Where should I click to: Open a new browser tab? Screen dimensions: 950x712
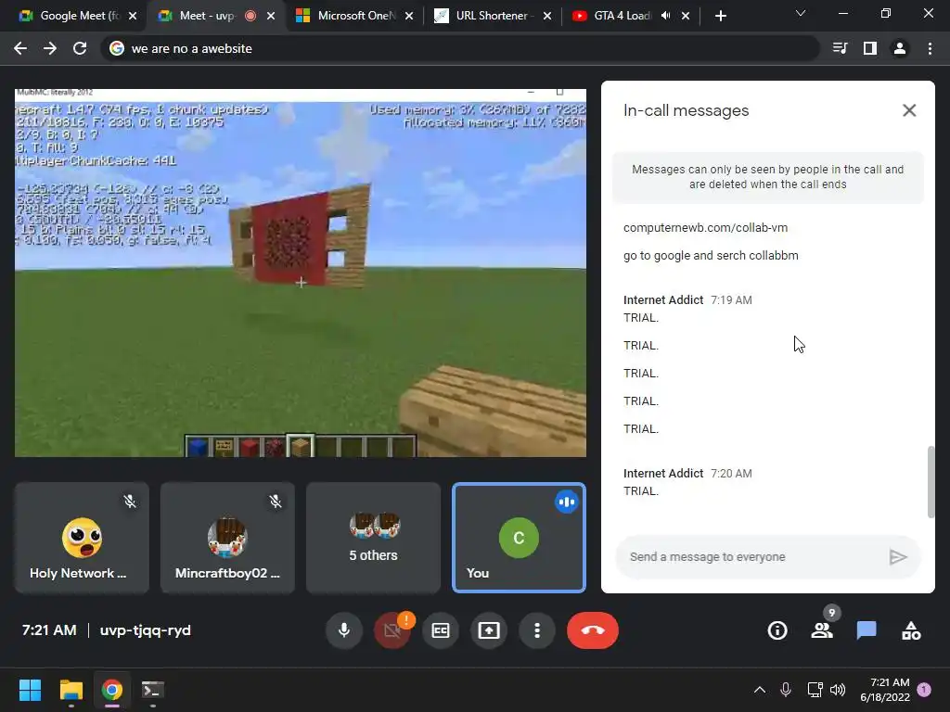pos(720,16)
